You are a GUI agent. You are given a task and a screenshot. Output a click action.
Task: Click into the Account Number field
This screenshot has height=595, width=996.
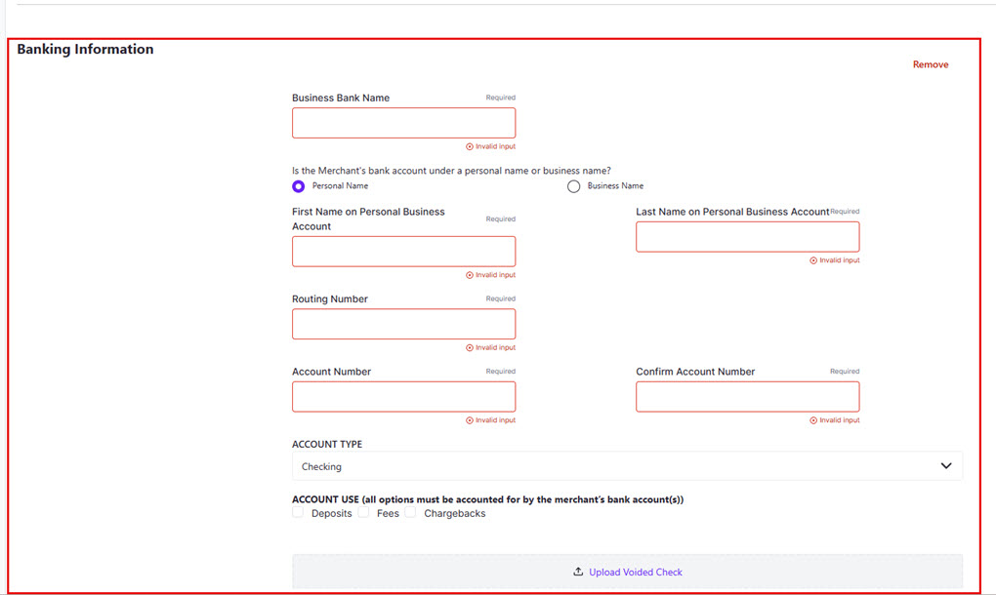tap(403, 397)
